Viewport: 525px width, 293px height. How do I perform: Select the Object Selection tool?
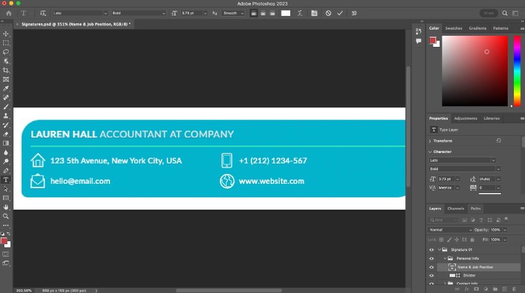click(x=6, y=61)
